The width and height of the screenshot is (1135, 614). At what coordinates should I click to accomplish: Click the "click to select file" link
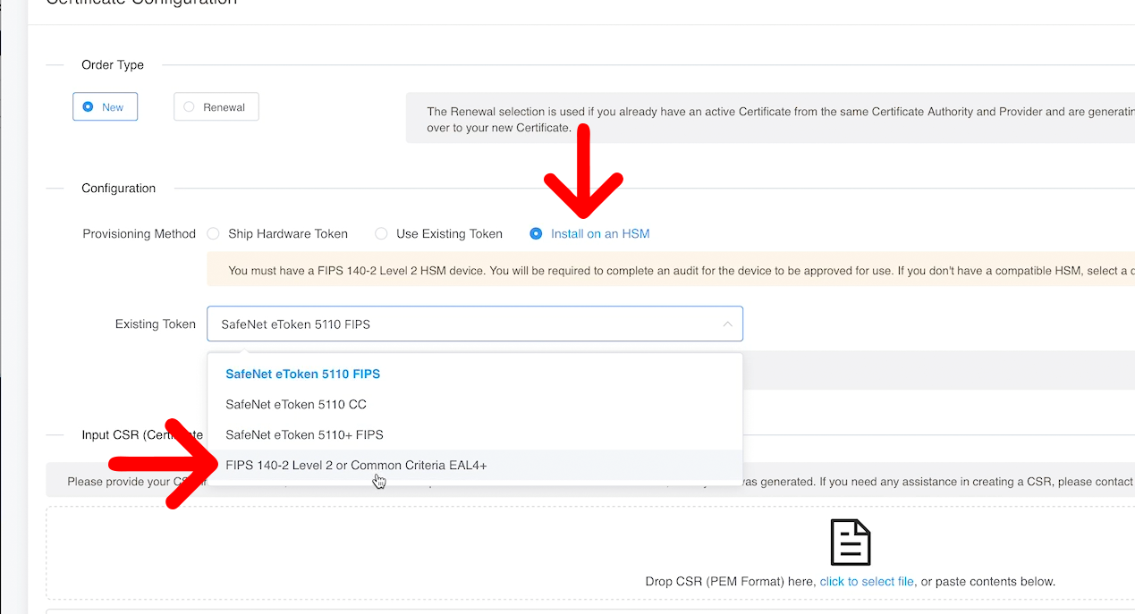click(866, 581)
